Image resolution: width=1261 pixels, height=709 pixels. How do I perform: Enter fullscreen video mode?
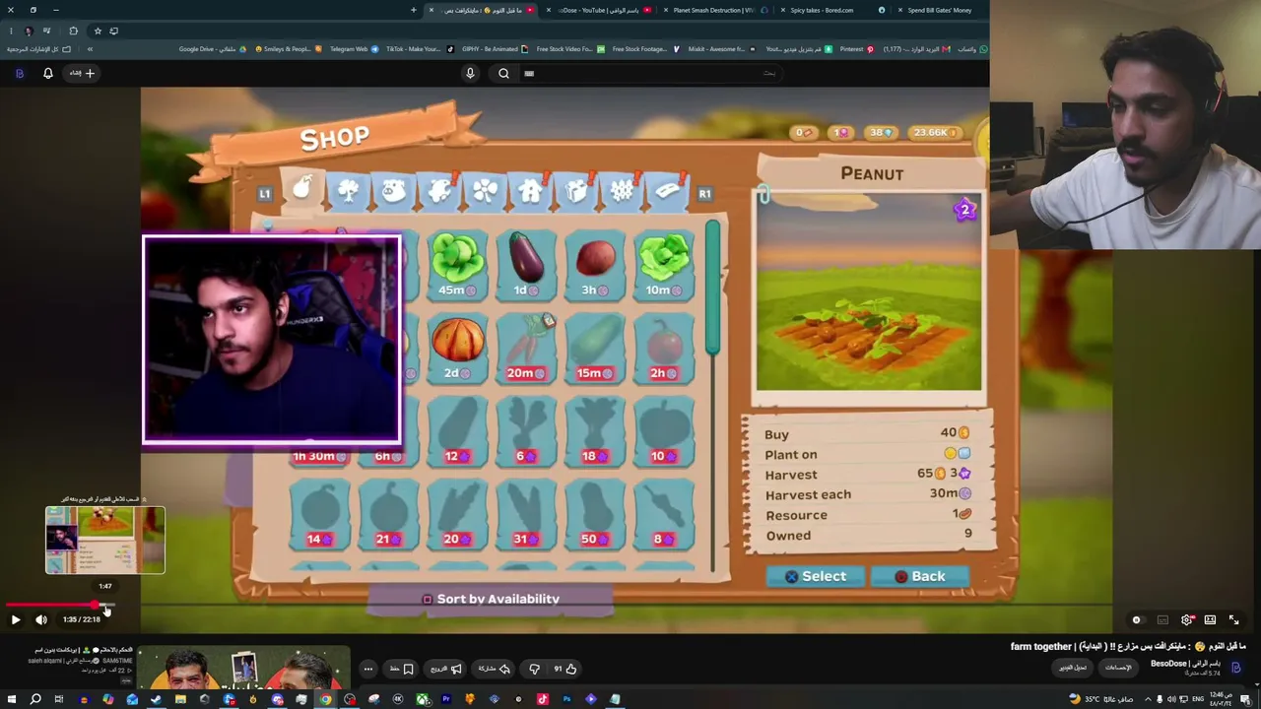[x=1233, y=619]
